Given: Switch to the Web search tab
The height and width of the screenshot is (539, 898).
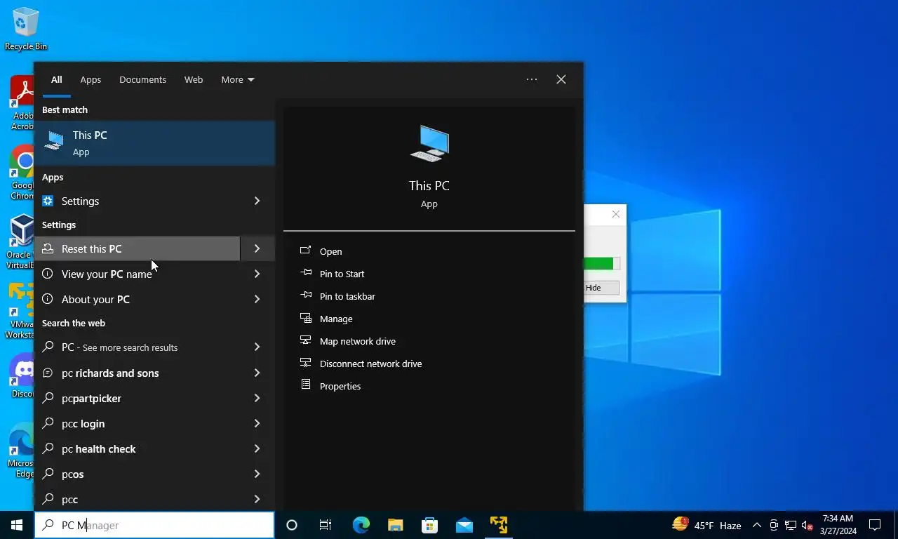Looking at the screenshot, I should pos(194,79).
